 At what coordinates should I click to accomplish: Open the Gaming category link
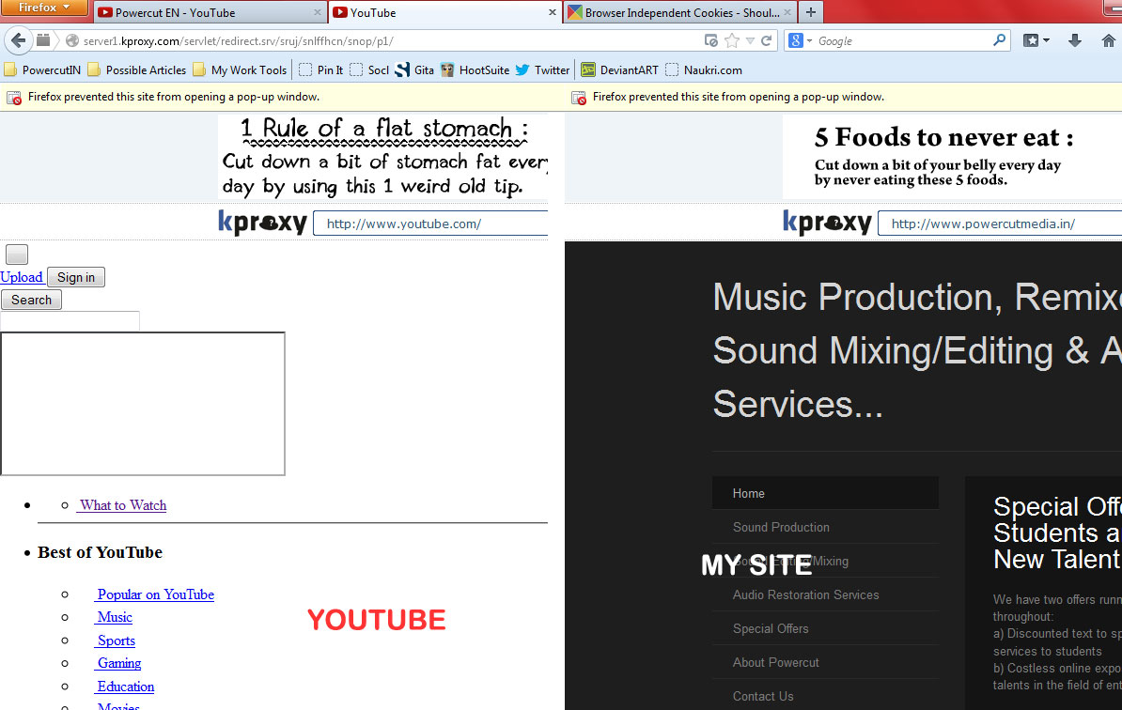click(x=118, y=664)
